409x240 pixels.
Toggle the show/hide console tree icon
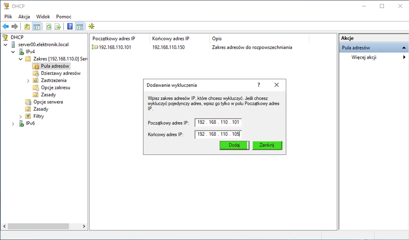pos(37,27)
